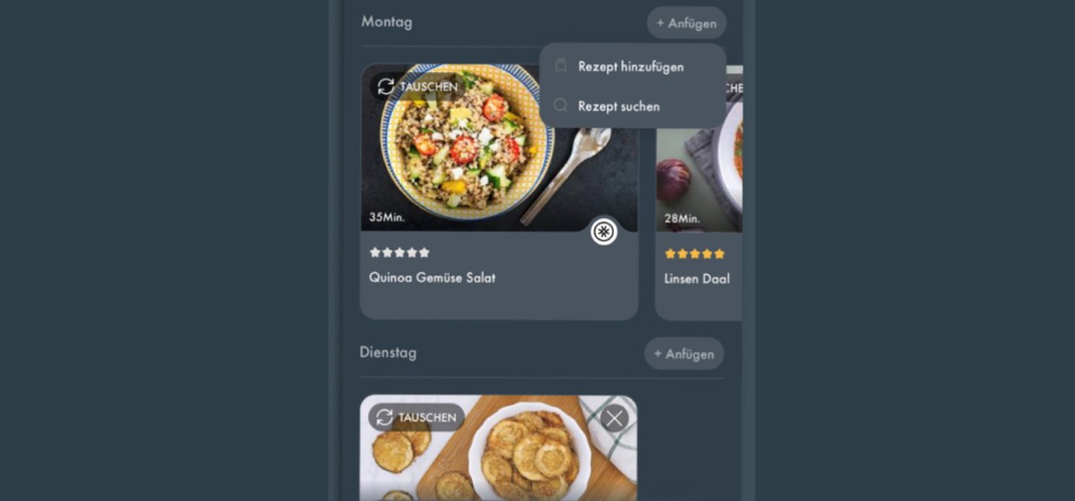Remove the Dienstag recipe with the X icon
Screen dimensions: 1075x501
tap(614, 418)
